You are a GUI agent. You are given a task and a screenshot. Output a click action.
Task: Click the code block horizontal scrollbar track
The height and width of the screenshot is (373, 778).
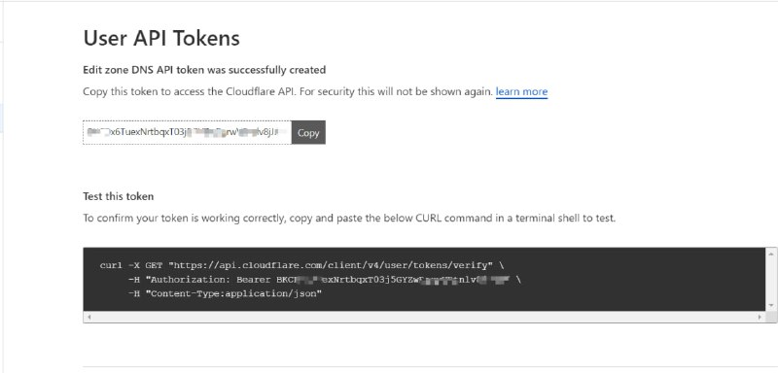click(x=424, y=317)
